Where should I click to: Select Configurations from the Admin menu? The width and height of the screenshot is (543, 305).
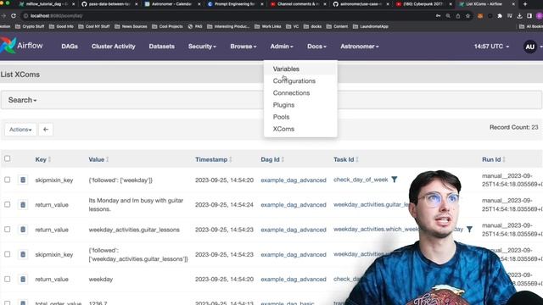coord(300,81)
